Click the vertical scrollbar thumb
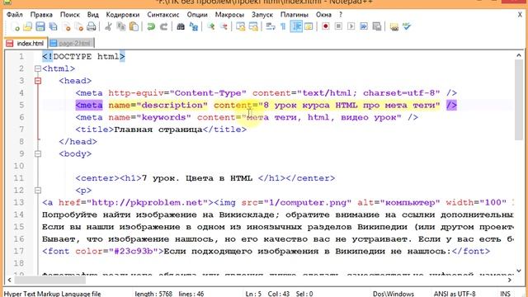The height and width of the screenshot is (297, 528). pyautogui.click(x=519, y=100)
